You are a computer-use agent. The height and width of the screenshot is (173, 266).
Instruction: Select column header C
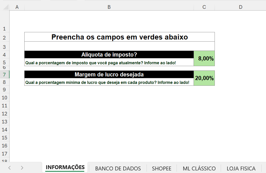(204, 7)
